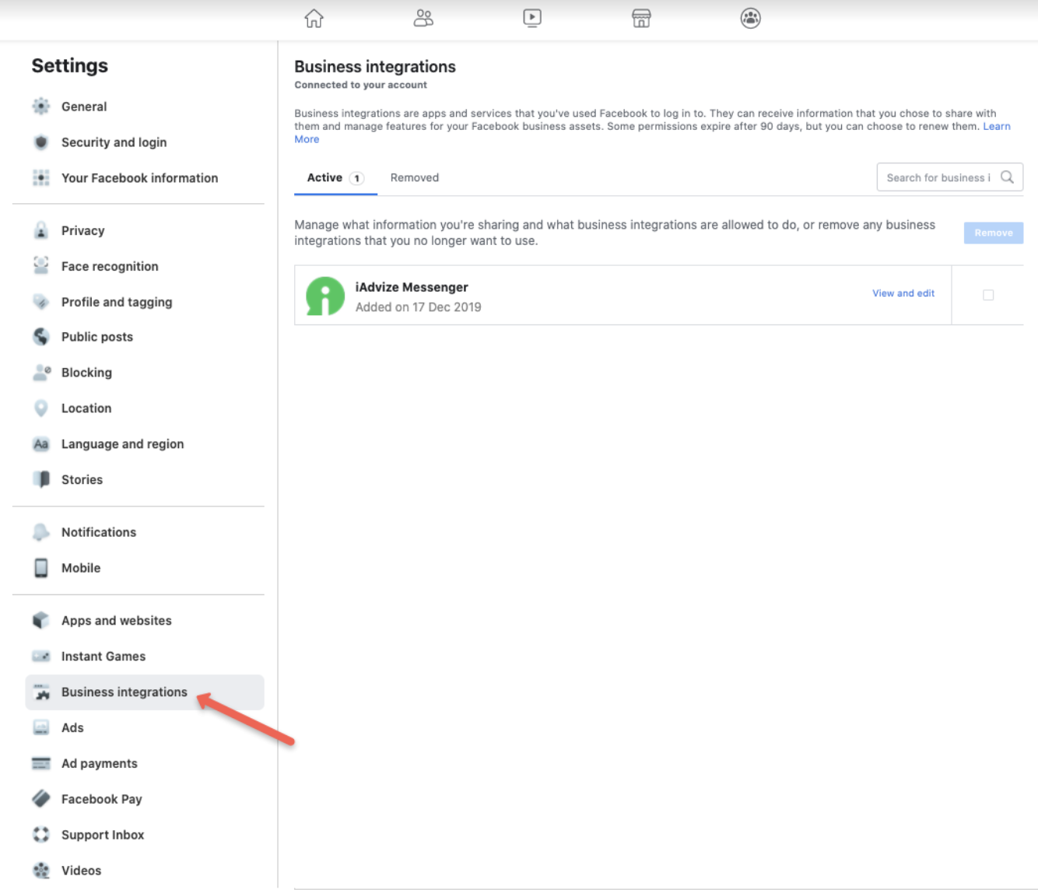Click the "Added on 17 Dec 2019" text
1038x890 pixels.
pyautogui.click(x=419, y=307)
